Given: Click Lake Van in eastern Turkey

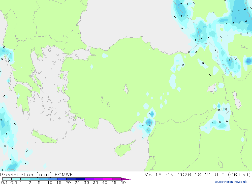Looking at the screenshot, I should click(213, 88).
